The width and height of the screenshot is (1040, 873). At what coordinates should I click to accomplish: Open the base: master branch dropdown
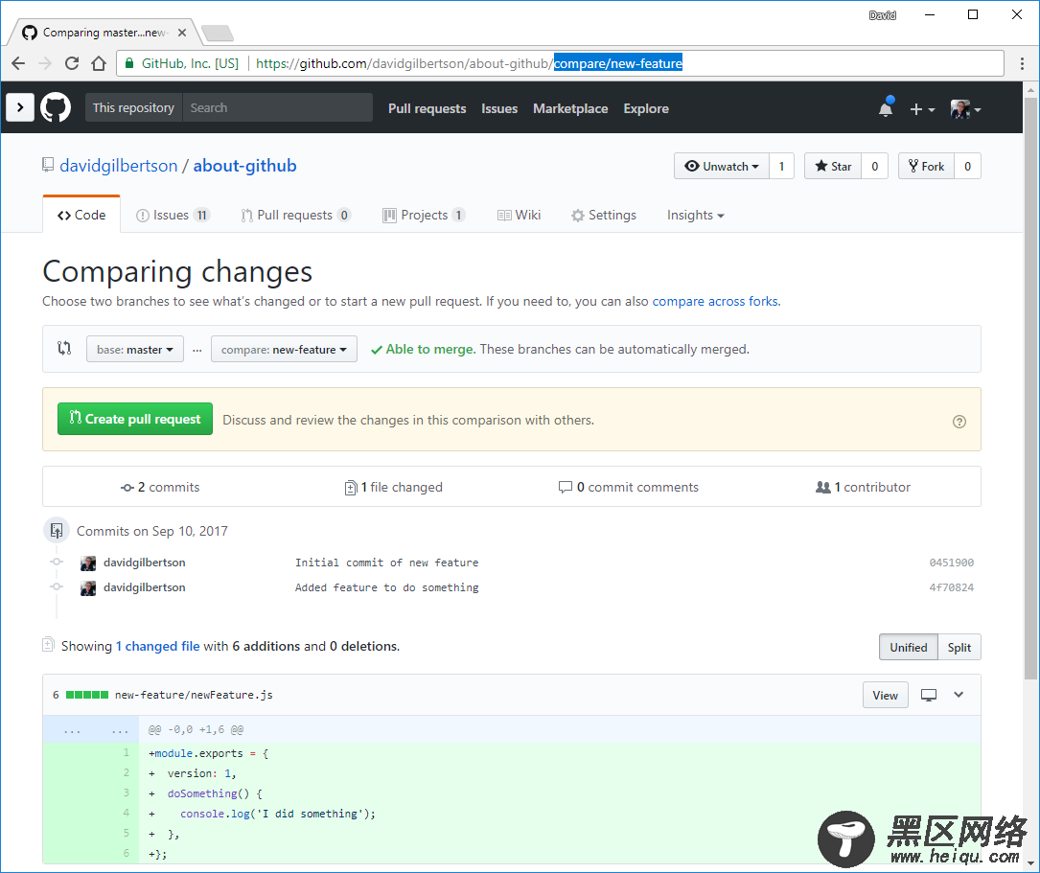coord(135,350)
